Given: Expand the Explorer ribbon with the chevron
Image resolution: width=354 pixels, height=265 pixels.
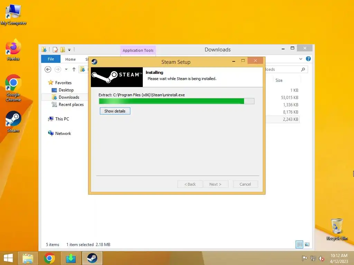Looking at the screenshot, I should click(301, 59).
